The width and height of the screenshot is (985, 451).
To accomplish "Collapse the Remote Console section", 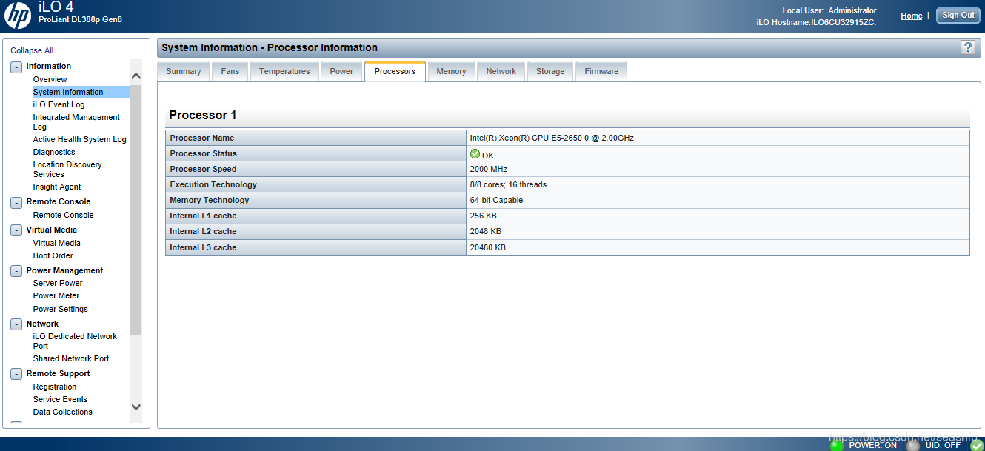I will (x=16, y=202).
